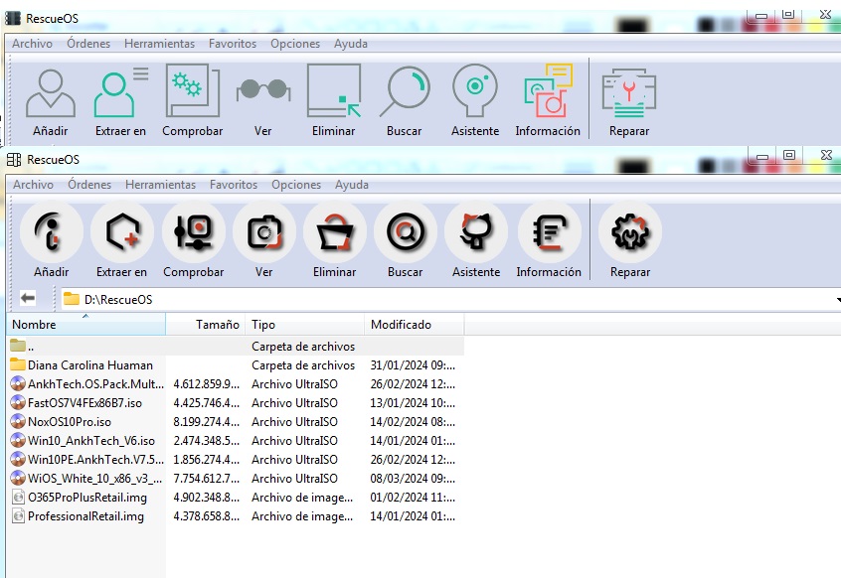Sort list by Tipo column header
The image size is (841, 578).
click(x=304, y=325)
